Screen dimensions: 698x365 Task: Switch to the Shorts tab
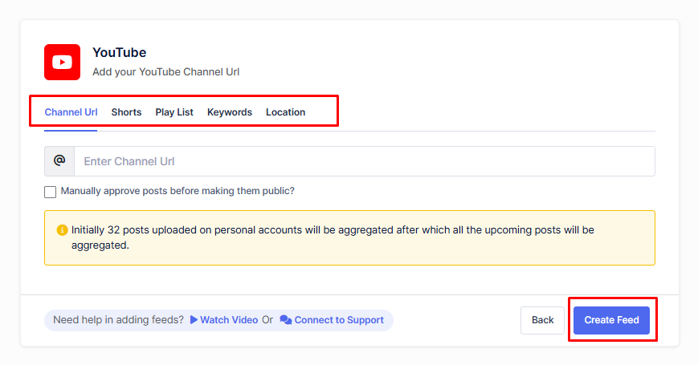click(126, 112)
